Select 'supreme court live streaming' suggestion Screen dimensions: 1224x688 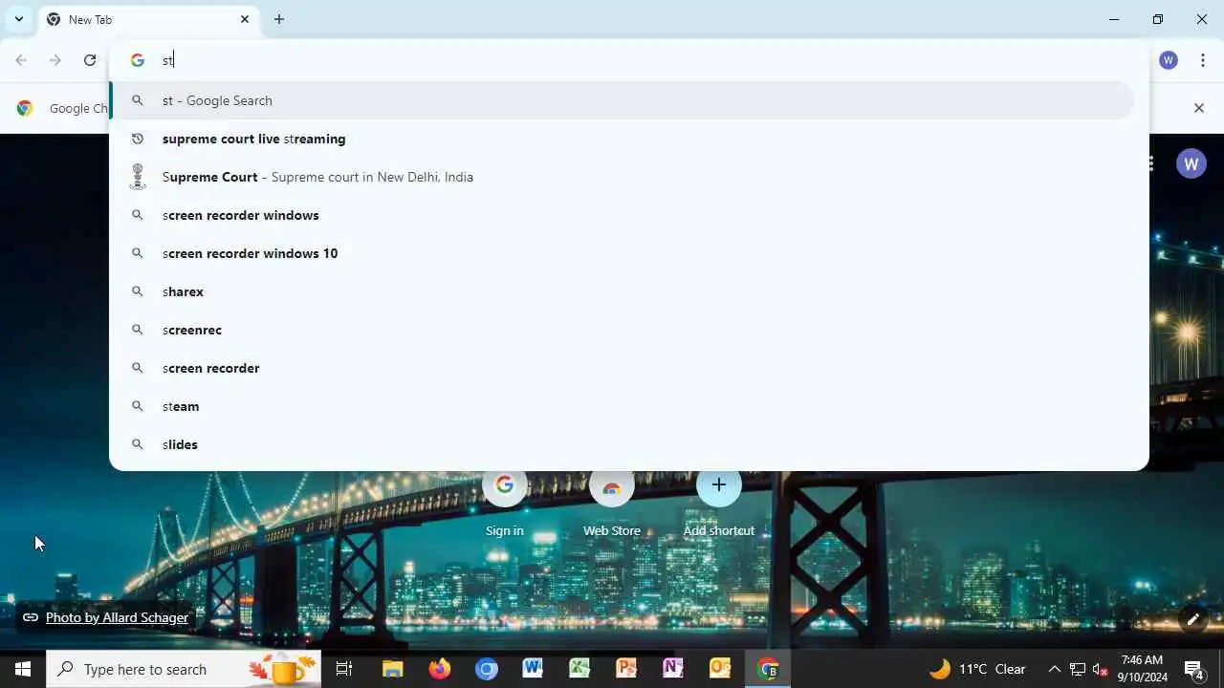click(x=622, y=139)
